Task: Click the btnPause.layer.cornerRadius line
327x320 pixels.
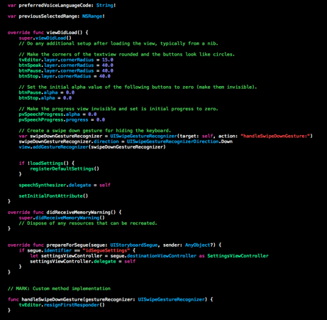Action: 66,70
